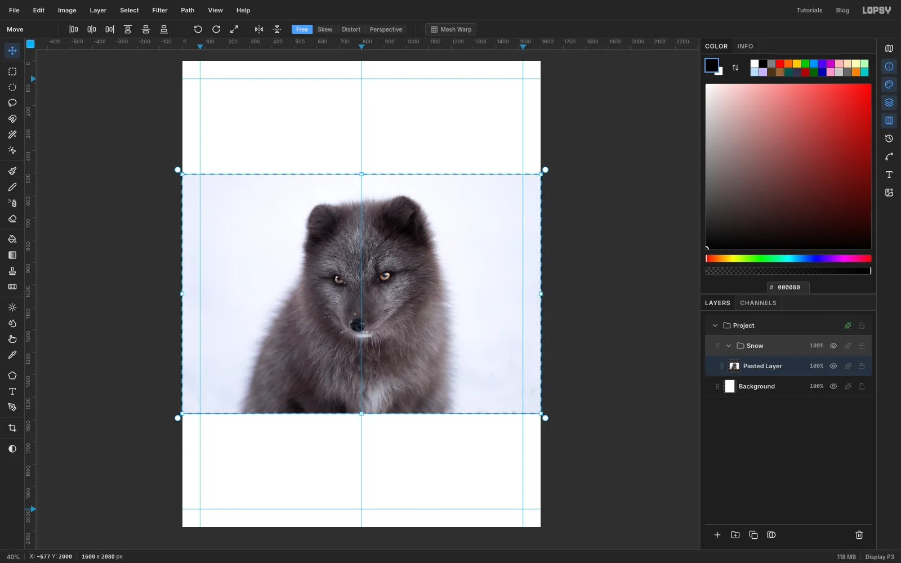The image size is (901, 563).
Task: Select the rectangular marquee tool
Action: pyautogui.click(x=12, y=72)
